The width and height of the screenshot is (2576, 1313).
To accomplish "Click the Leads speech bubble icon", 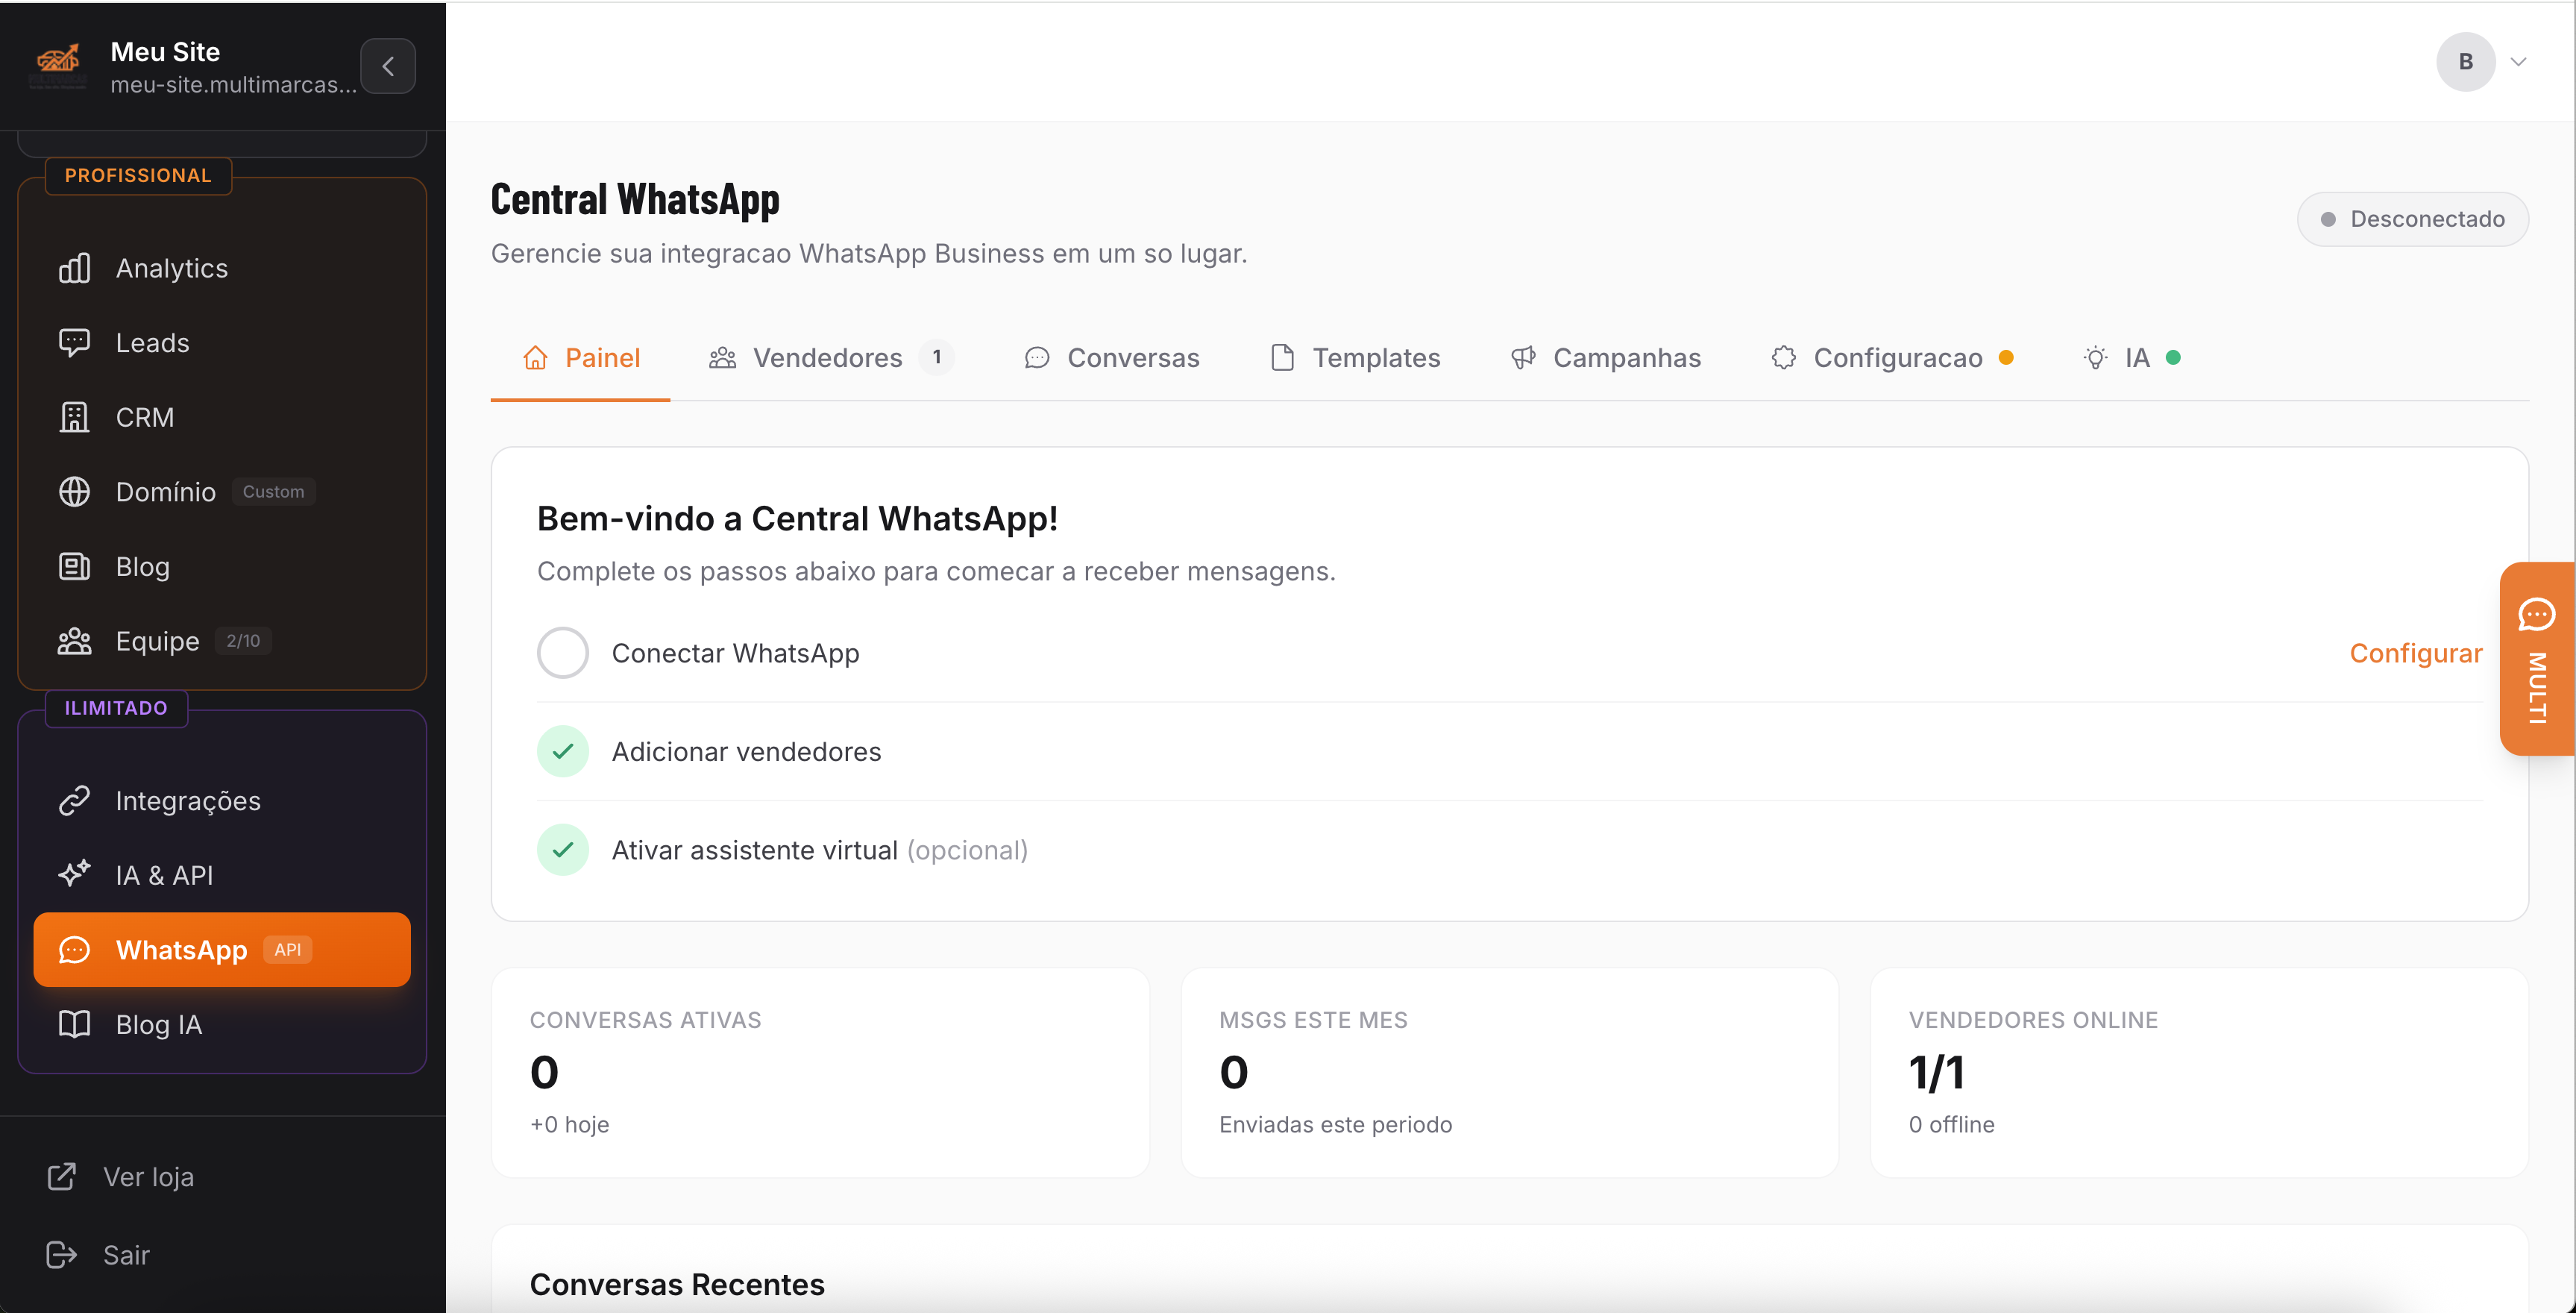I will 74,343.
